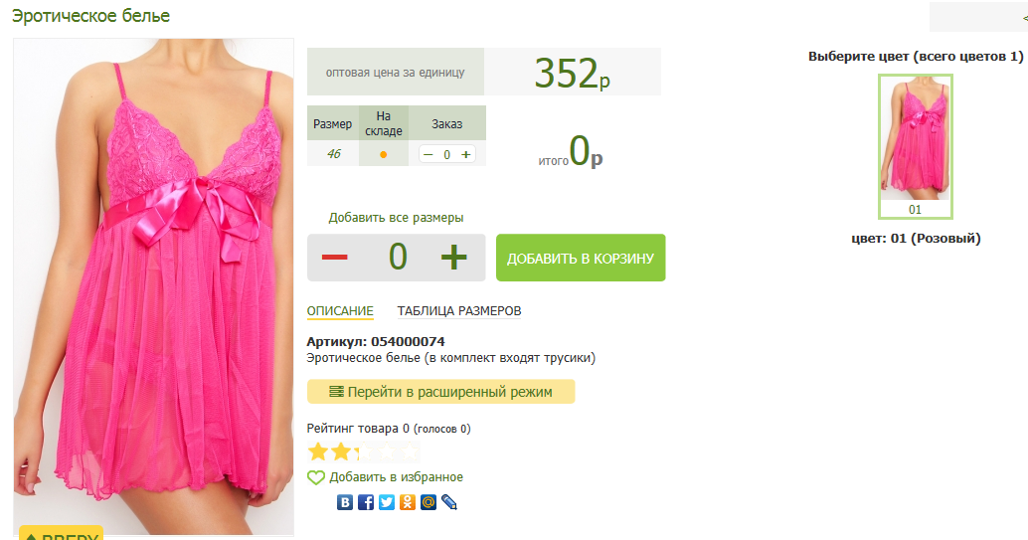
Task: Click the large green plus for all sizes
Action: coord(453,258)
